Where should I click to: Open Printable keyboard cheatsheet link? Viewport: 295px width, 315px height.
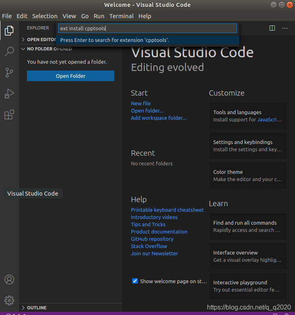pyautogui.click(x=167, y=210)
